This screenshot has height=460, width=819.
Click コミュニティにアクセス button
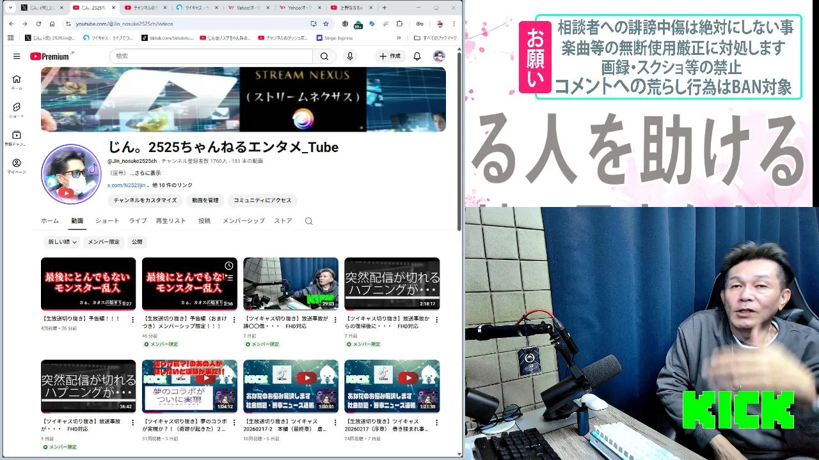(x=262, y=201)
